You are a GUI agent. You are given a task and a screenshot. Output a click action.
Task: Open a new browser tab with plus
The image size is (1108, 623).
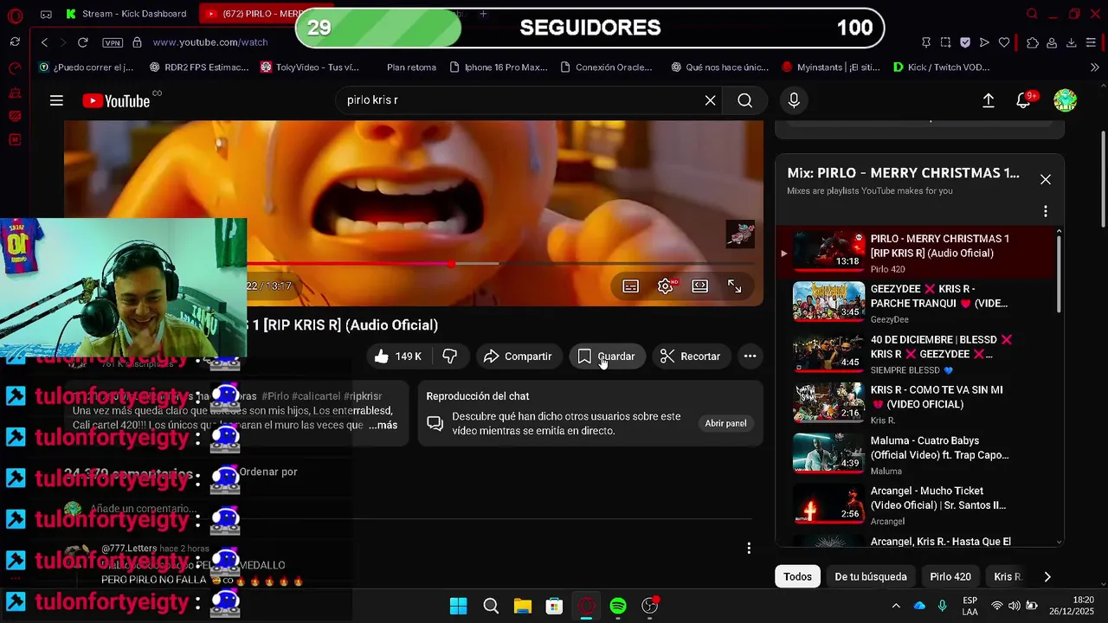[x=483, y=14]
